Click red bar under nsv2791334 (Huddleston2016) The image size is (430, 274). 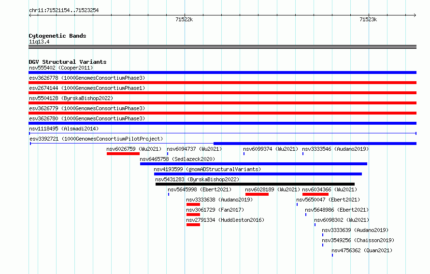(193, 225)
